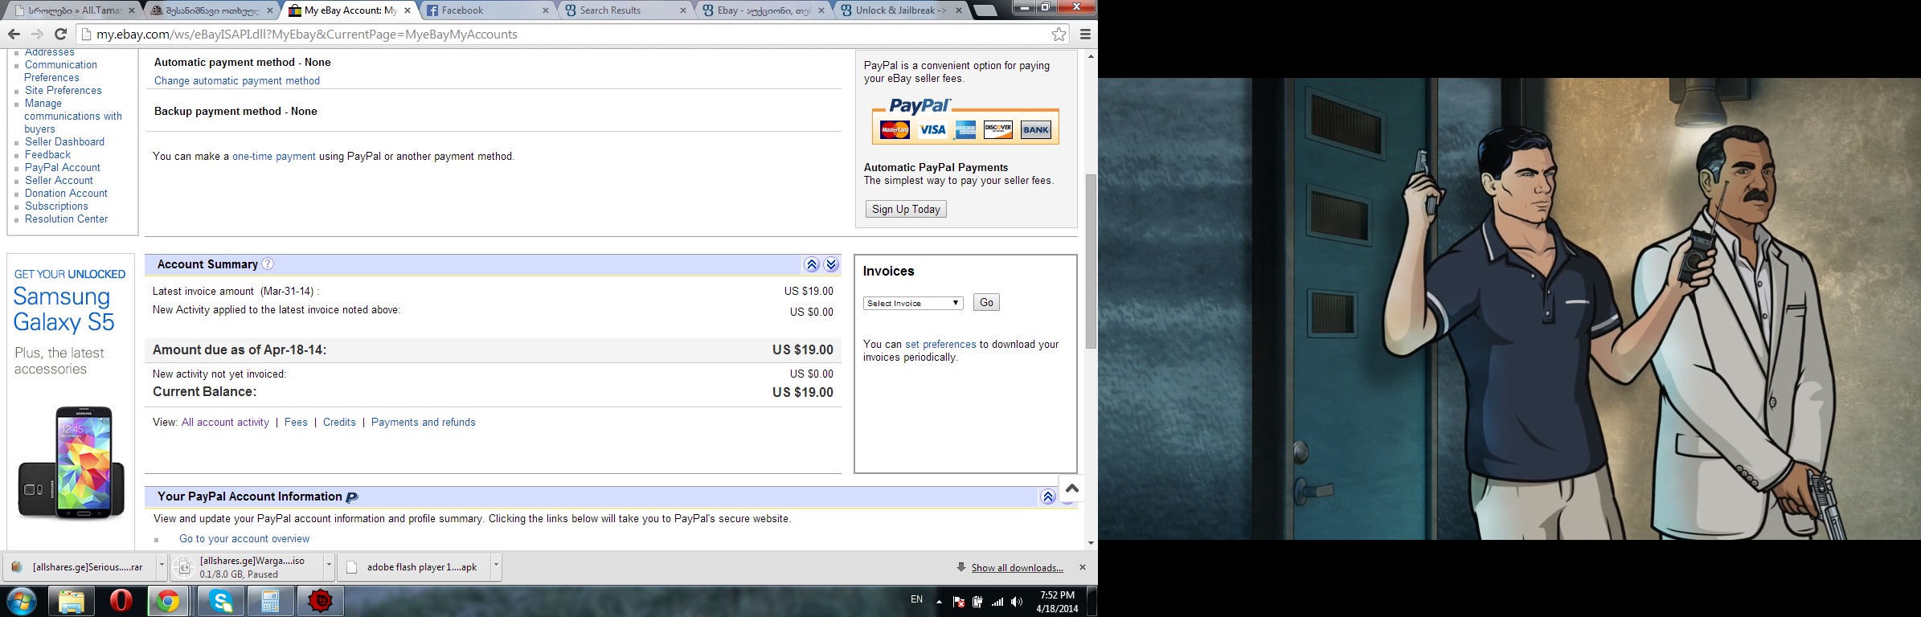
Task: Open the Chrome customize menu icon
Action: tap(1085, 34)
